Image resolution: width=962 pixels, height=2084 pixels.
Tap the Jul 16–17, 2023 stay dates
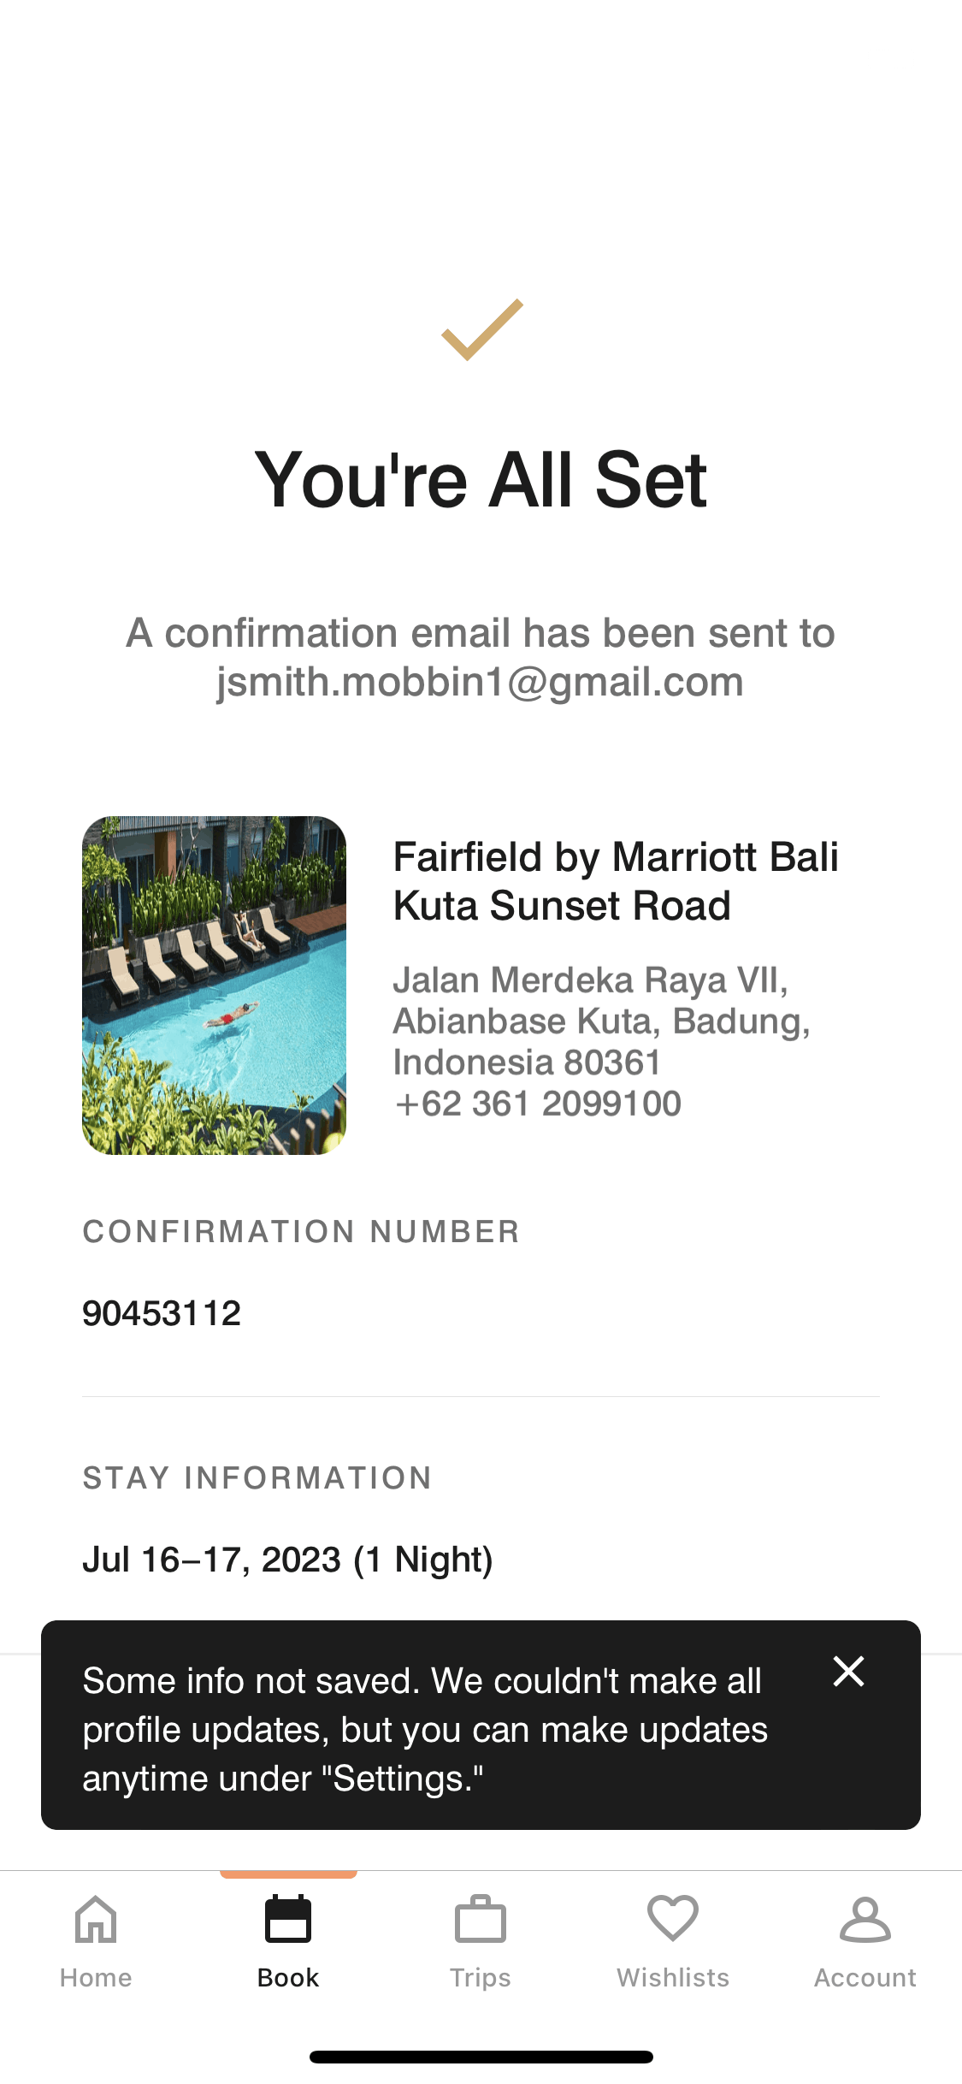click(x=287, y=1560)
